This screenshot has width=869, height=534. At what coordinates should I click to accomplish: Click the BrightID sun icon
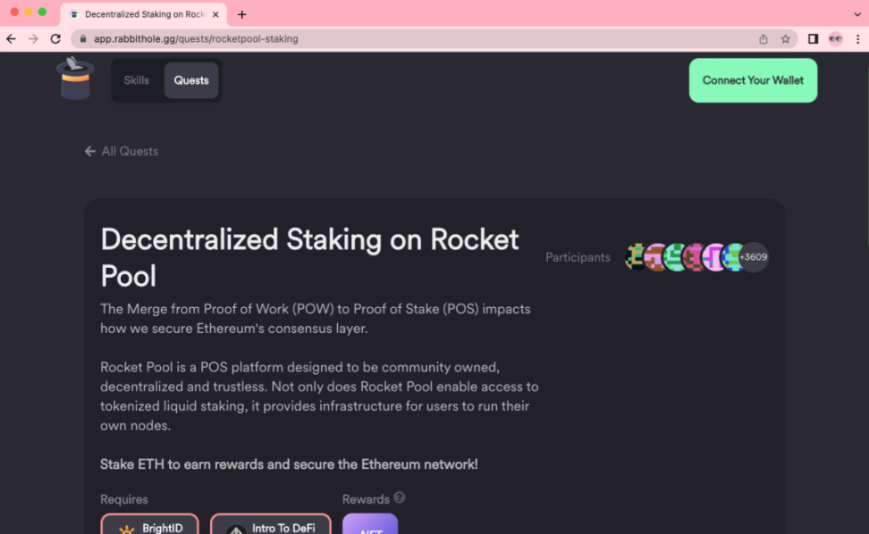pyautogui.click(x=127, y=529)
